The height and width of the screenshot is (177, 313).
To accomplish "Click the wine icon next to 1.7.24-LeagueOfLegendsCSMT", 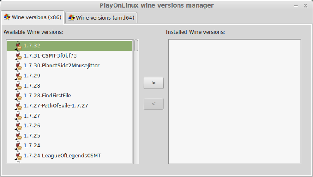I will click(x=18, y=156).
